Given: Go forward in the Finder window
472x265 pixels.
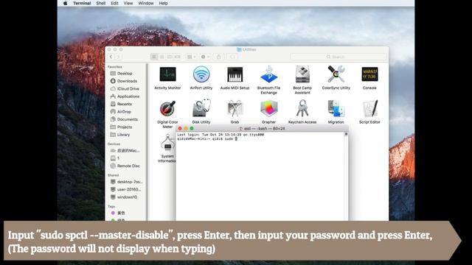Looking at the screenshot, I should (x=118, y=57).
